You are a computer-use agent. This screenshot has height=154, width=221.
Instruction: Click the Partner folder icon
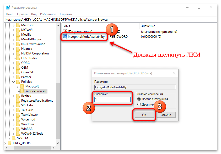tap(18, 77)
